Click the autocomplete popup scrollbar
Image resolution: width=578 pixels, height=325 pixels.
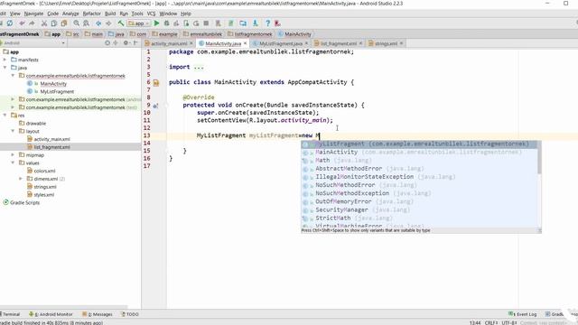point(539,157)
